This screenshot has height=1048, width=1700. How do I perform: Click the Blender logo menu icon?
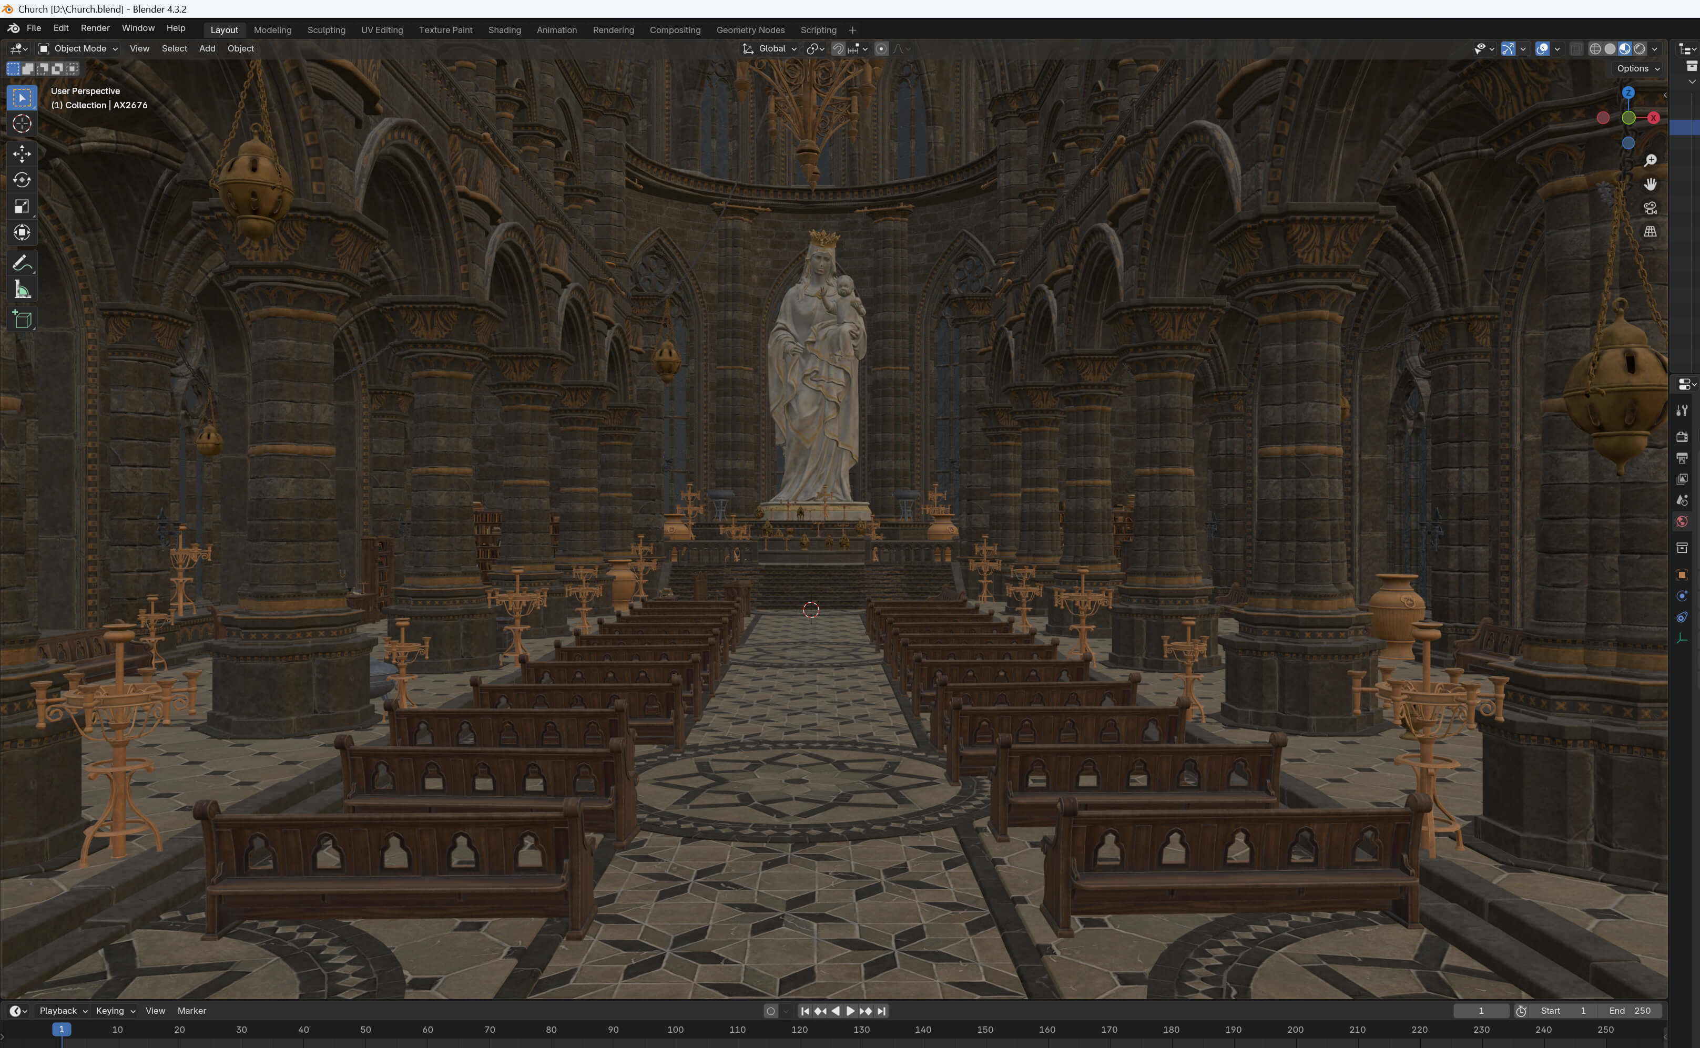13,28
